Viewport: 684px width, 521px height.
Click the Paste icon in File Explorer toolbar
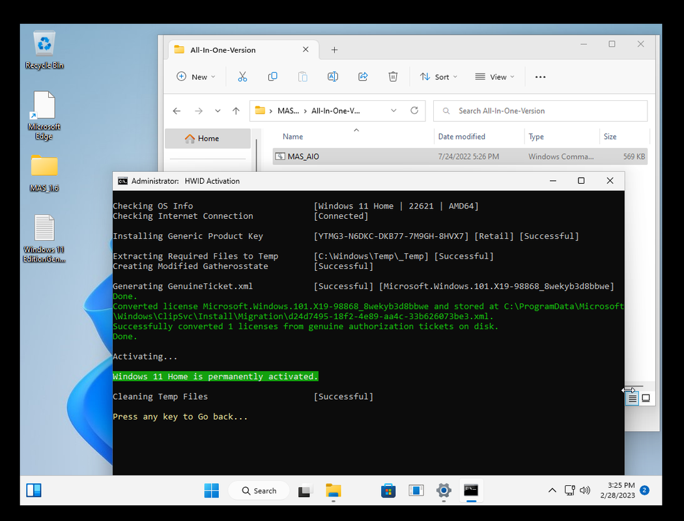(x=302, y=77)
